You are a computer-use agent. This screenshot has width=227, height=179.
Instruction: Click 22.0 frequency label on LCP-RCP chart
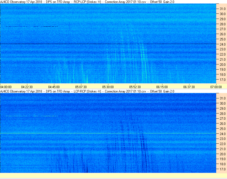click(x=223, y=144)
